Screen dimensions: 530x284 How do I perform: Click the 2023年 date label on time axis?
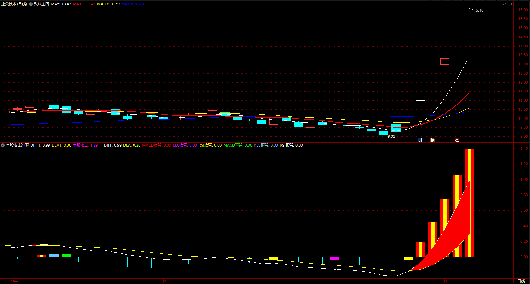coord(12,281)
